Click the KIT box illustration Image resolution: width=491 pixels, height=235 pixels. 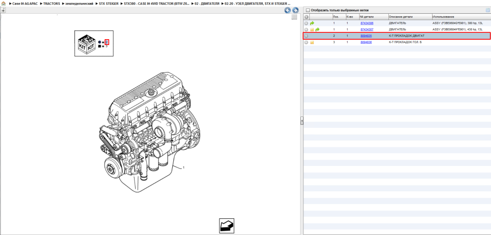[86, 44]
